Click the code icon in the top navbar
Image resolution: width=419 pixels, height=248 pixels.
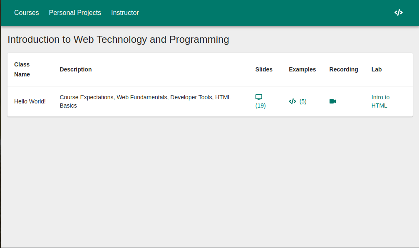398,12
